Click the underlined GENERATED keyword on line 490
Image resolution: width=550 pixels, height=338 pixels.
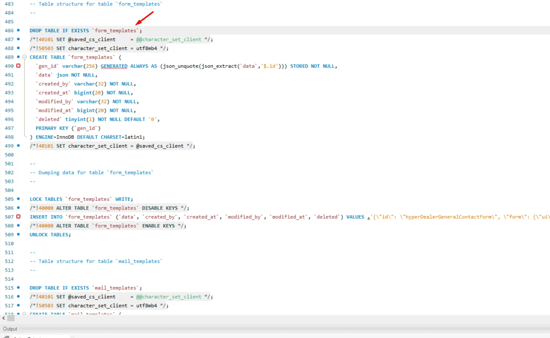click(114, 66)
